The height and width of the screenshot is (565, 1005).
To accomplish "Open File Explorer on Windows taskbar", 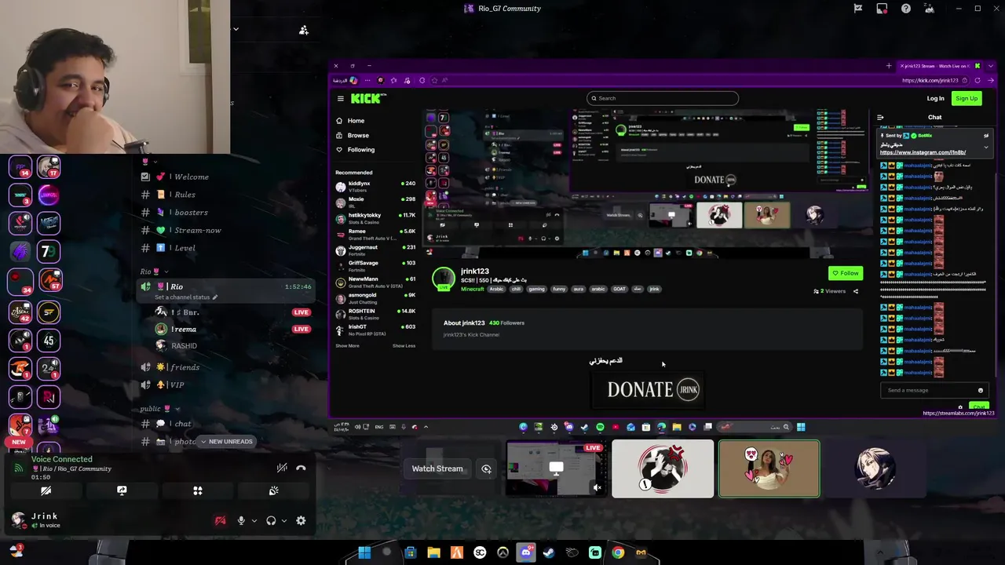I will pos(433,552).
